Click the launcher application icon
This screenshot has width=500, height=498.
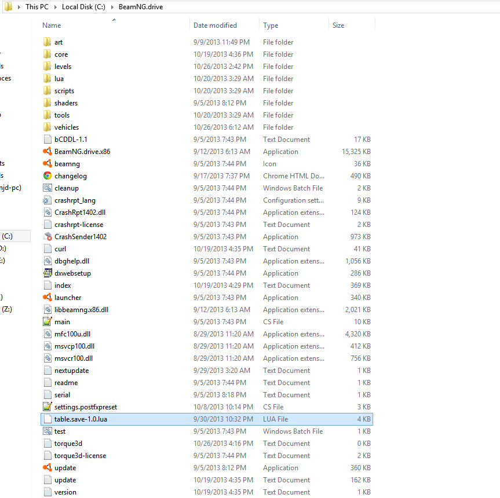point(47,297)
